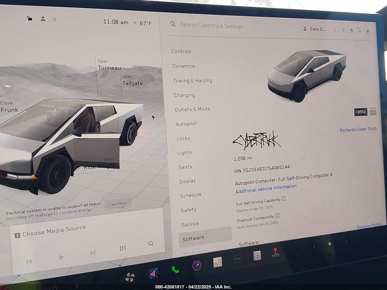The height and width of the screenshot is (290, 387).
Task: Close the Frunk from vehicle view
Action: click(x=9, y=110)
